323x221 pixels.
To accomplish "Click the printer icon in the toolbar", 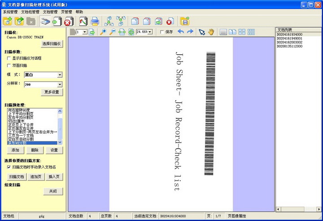I will pos(95,21).
